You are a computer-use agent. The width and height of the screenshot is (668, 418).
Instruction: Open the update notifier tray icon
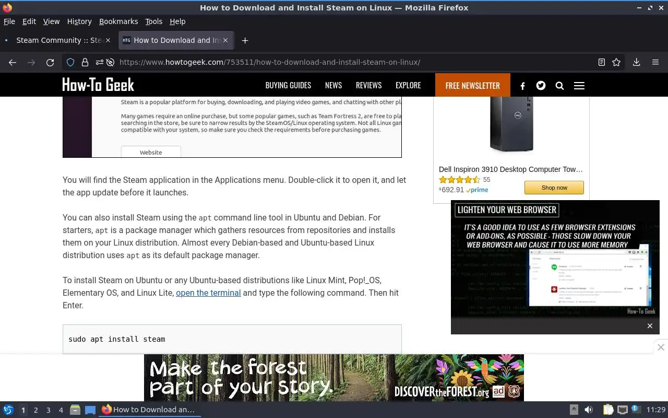636,409
